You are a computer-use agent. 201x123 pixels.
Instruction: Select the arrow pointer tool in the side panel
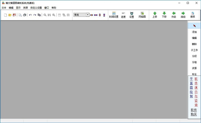[x=194, y=26]
